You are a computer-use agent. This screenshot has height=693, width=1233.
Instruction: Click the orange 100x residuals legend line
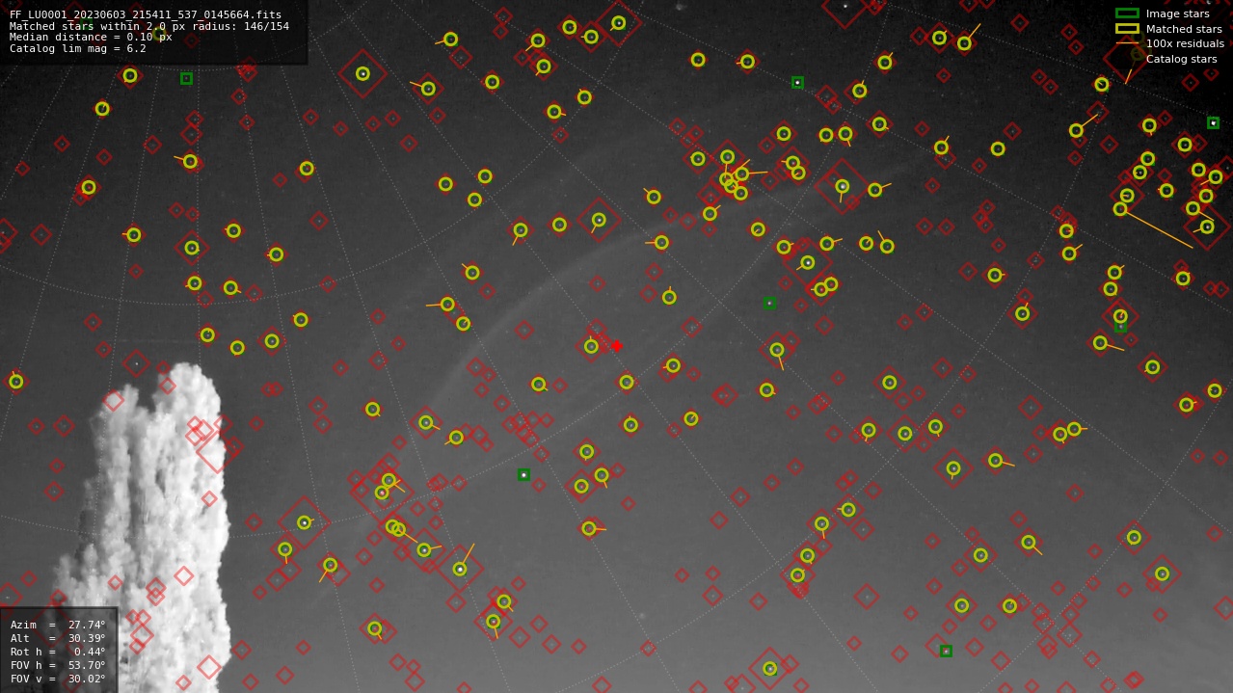[1127, 43]
